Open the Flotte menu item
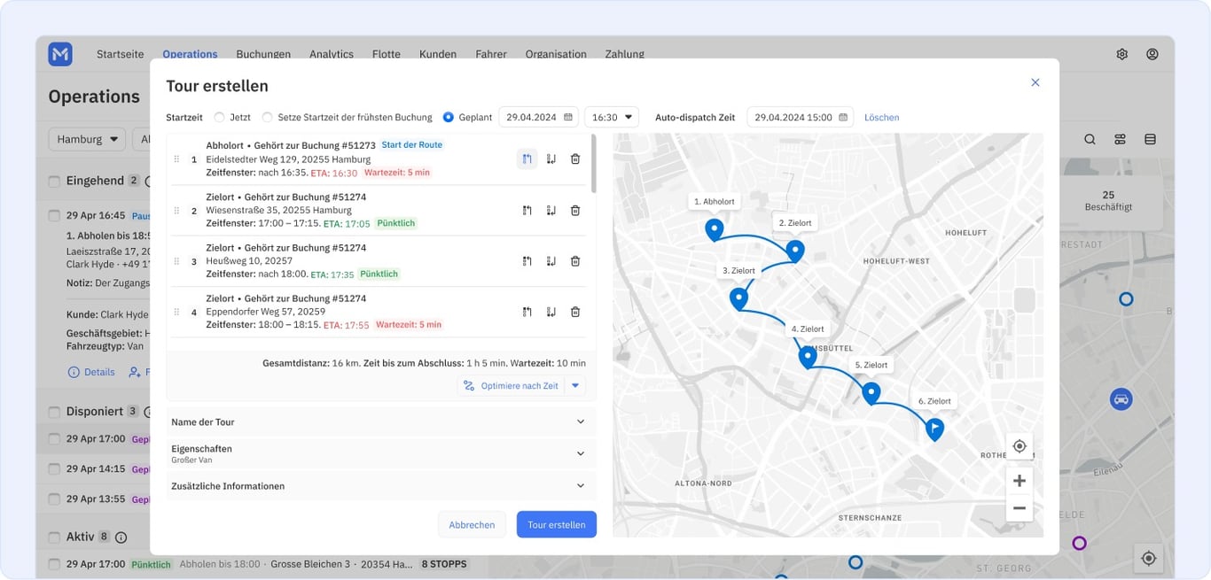This screenshot has height=580, width=1211. [x=387, y=54]
